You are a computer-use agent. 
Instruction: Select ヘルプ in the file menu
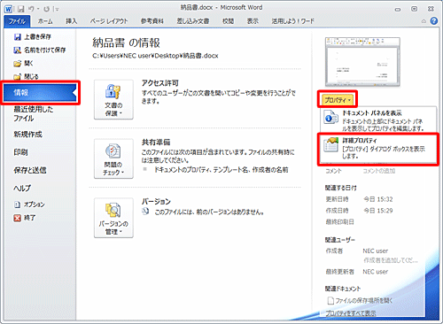(22, 188)
